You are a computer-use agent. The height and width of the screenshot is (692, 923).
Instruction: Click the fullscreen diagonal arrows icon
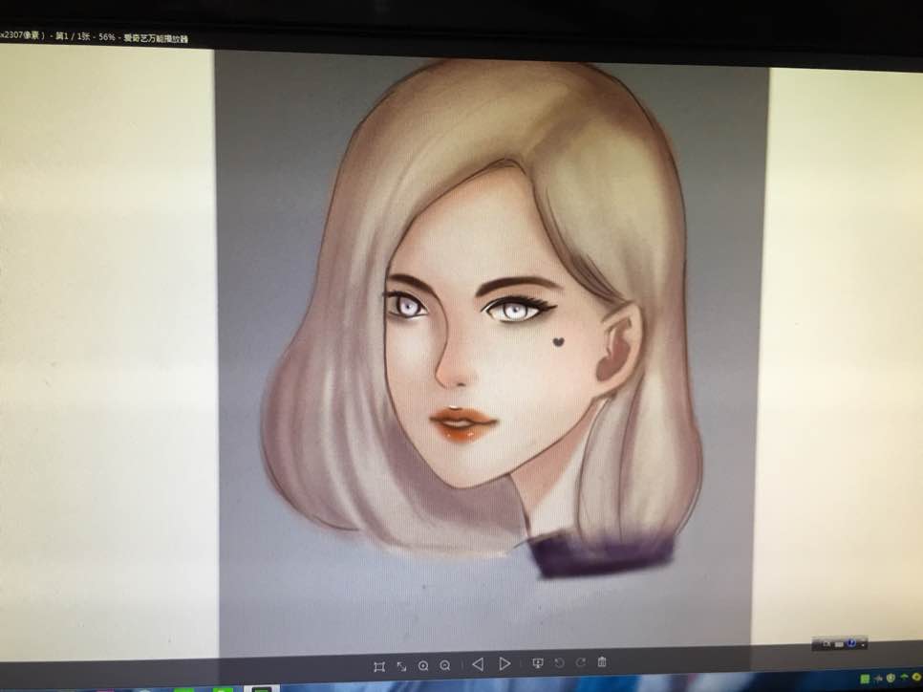point(401,666)
